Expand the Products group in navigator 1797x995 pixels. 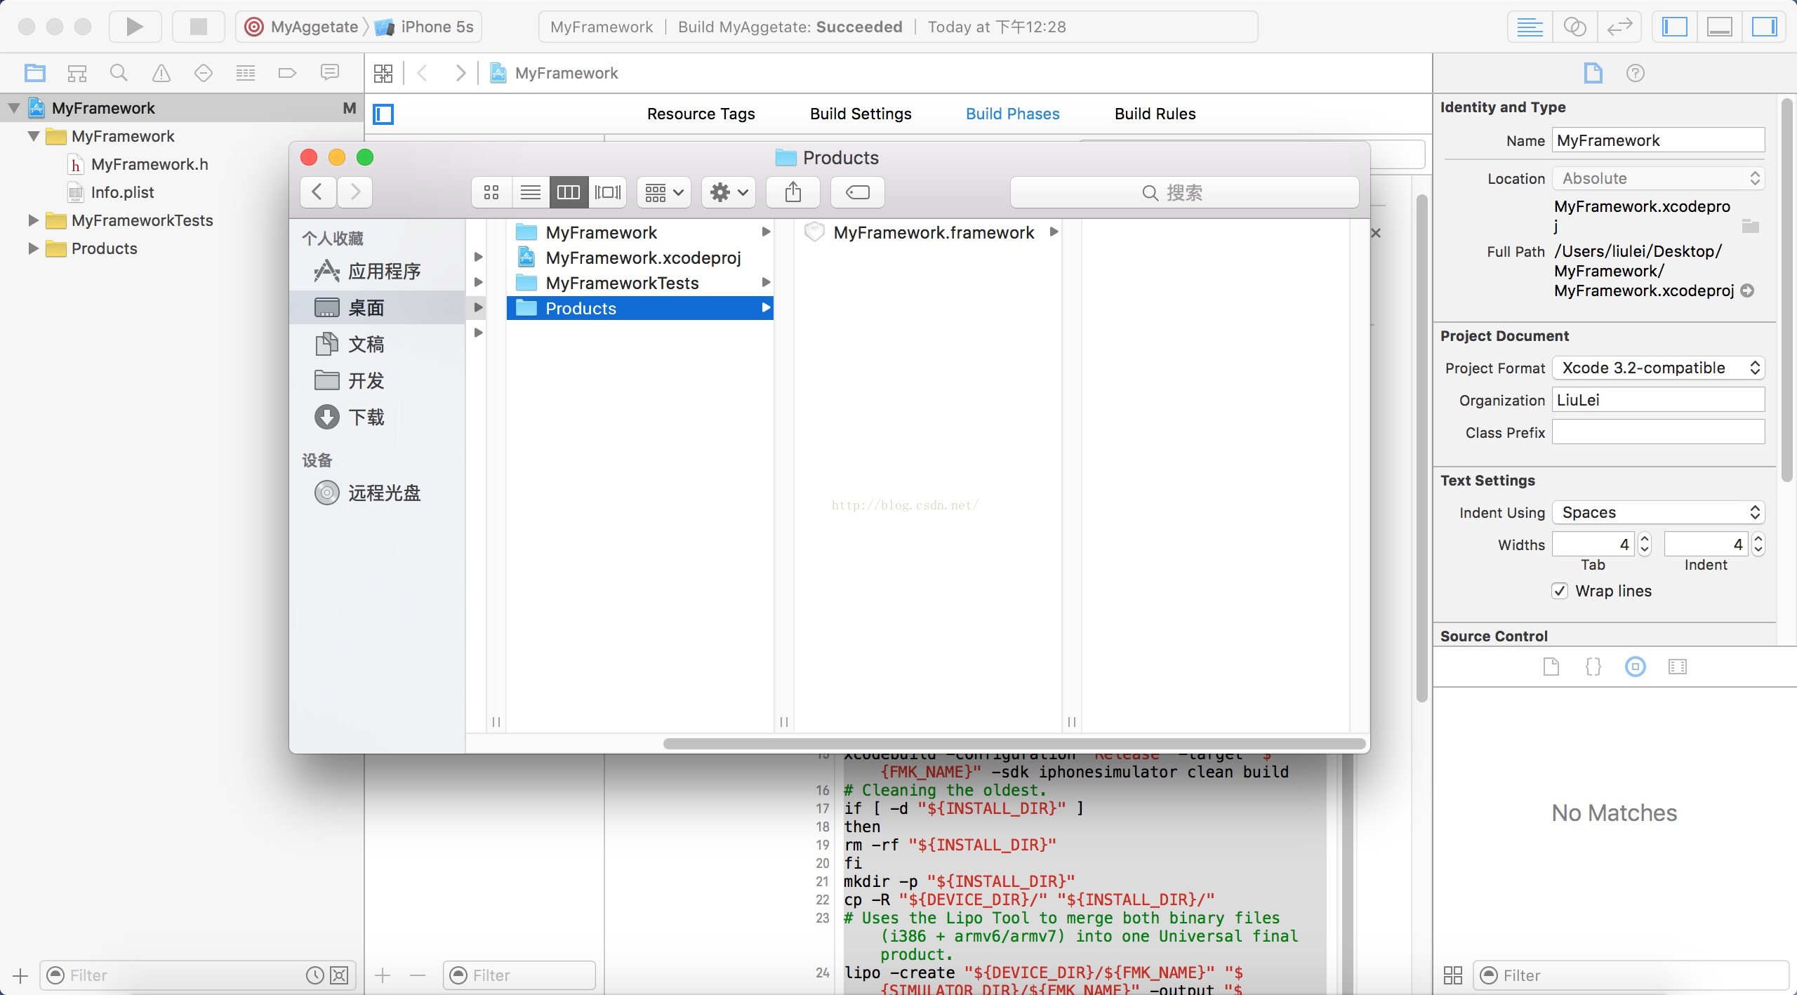click(x=33, y=248)
